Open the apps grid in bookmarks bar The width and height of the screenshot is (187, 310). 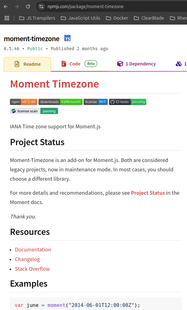coord(7,18)
